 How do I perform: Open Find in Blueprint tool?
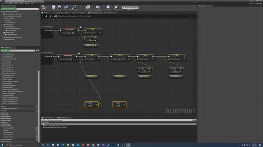pyautogui.click(x=66, y=7)
